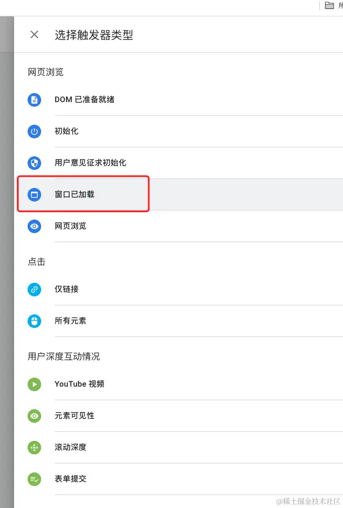This screenshot has width=343, height=508.
Task: Click the 所有元素 click icon
Action: tap(34, 321)
